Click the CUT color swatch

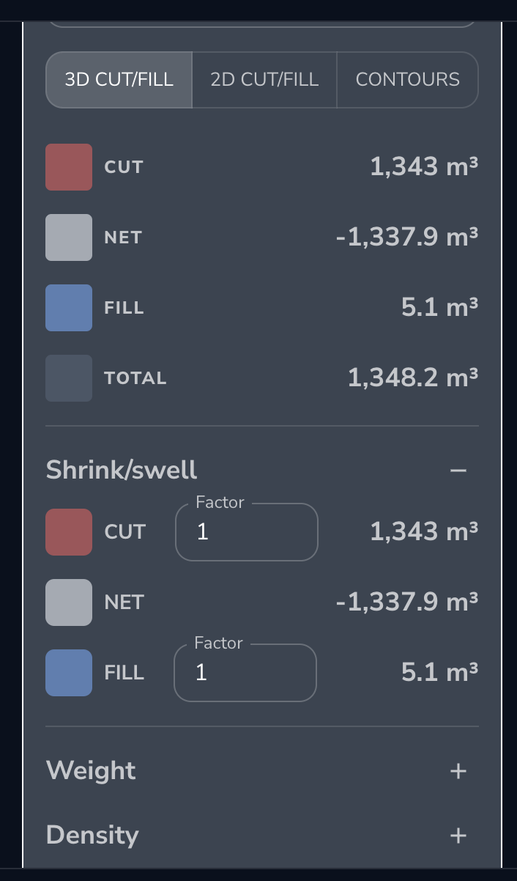68,166
